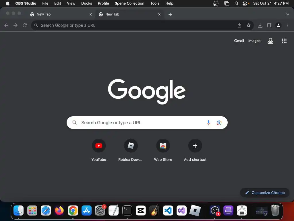This screenshot has width=294, height=221.
Task: Search by image with Google Lens
Action: tap(219, 123)
